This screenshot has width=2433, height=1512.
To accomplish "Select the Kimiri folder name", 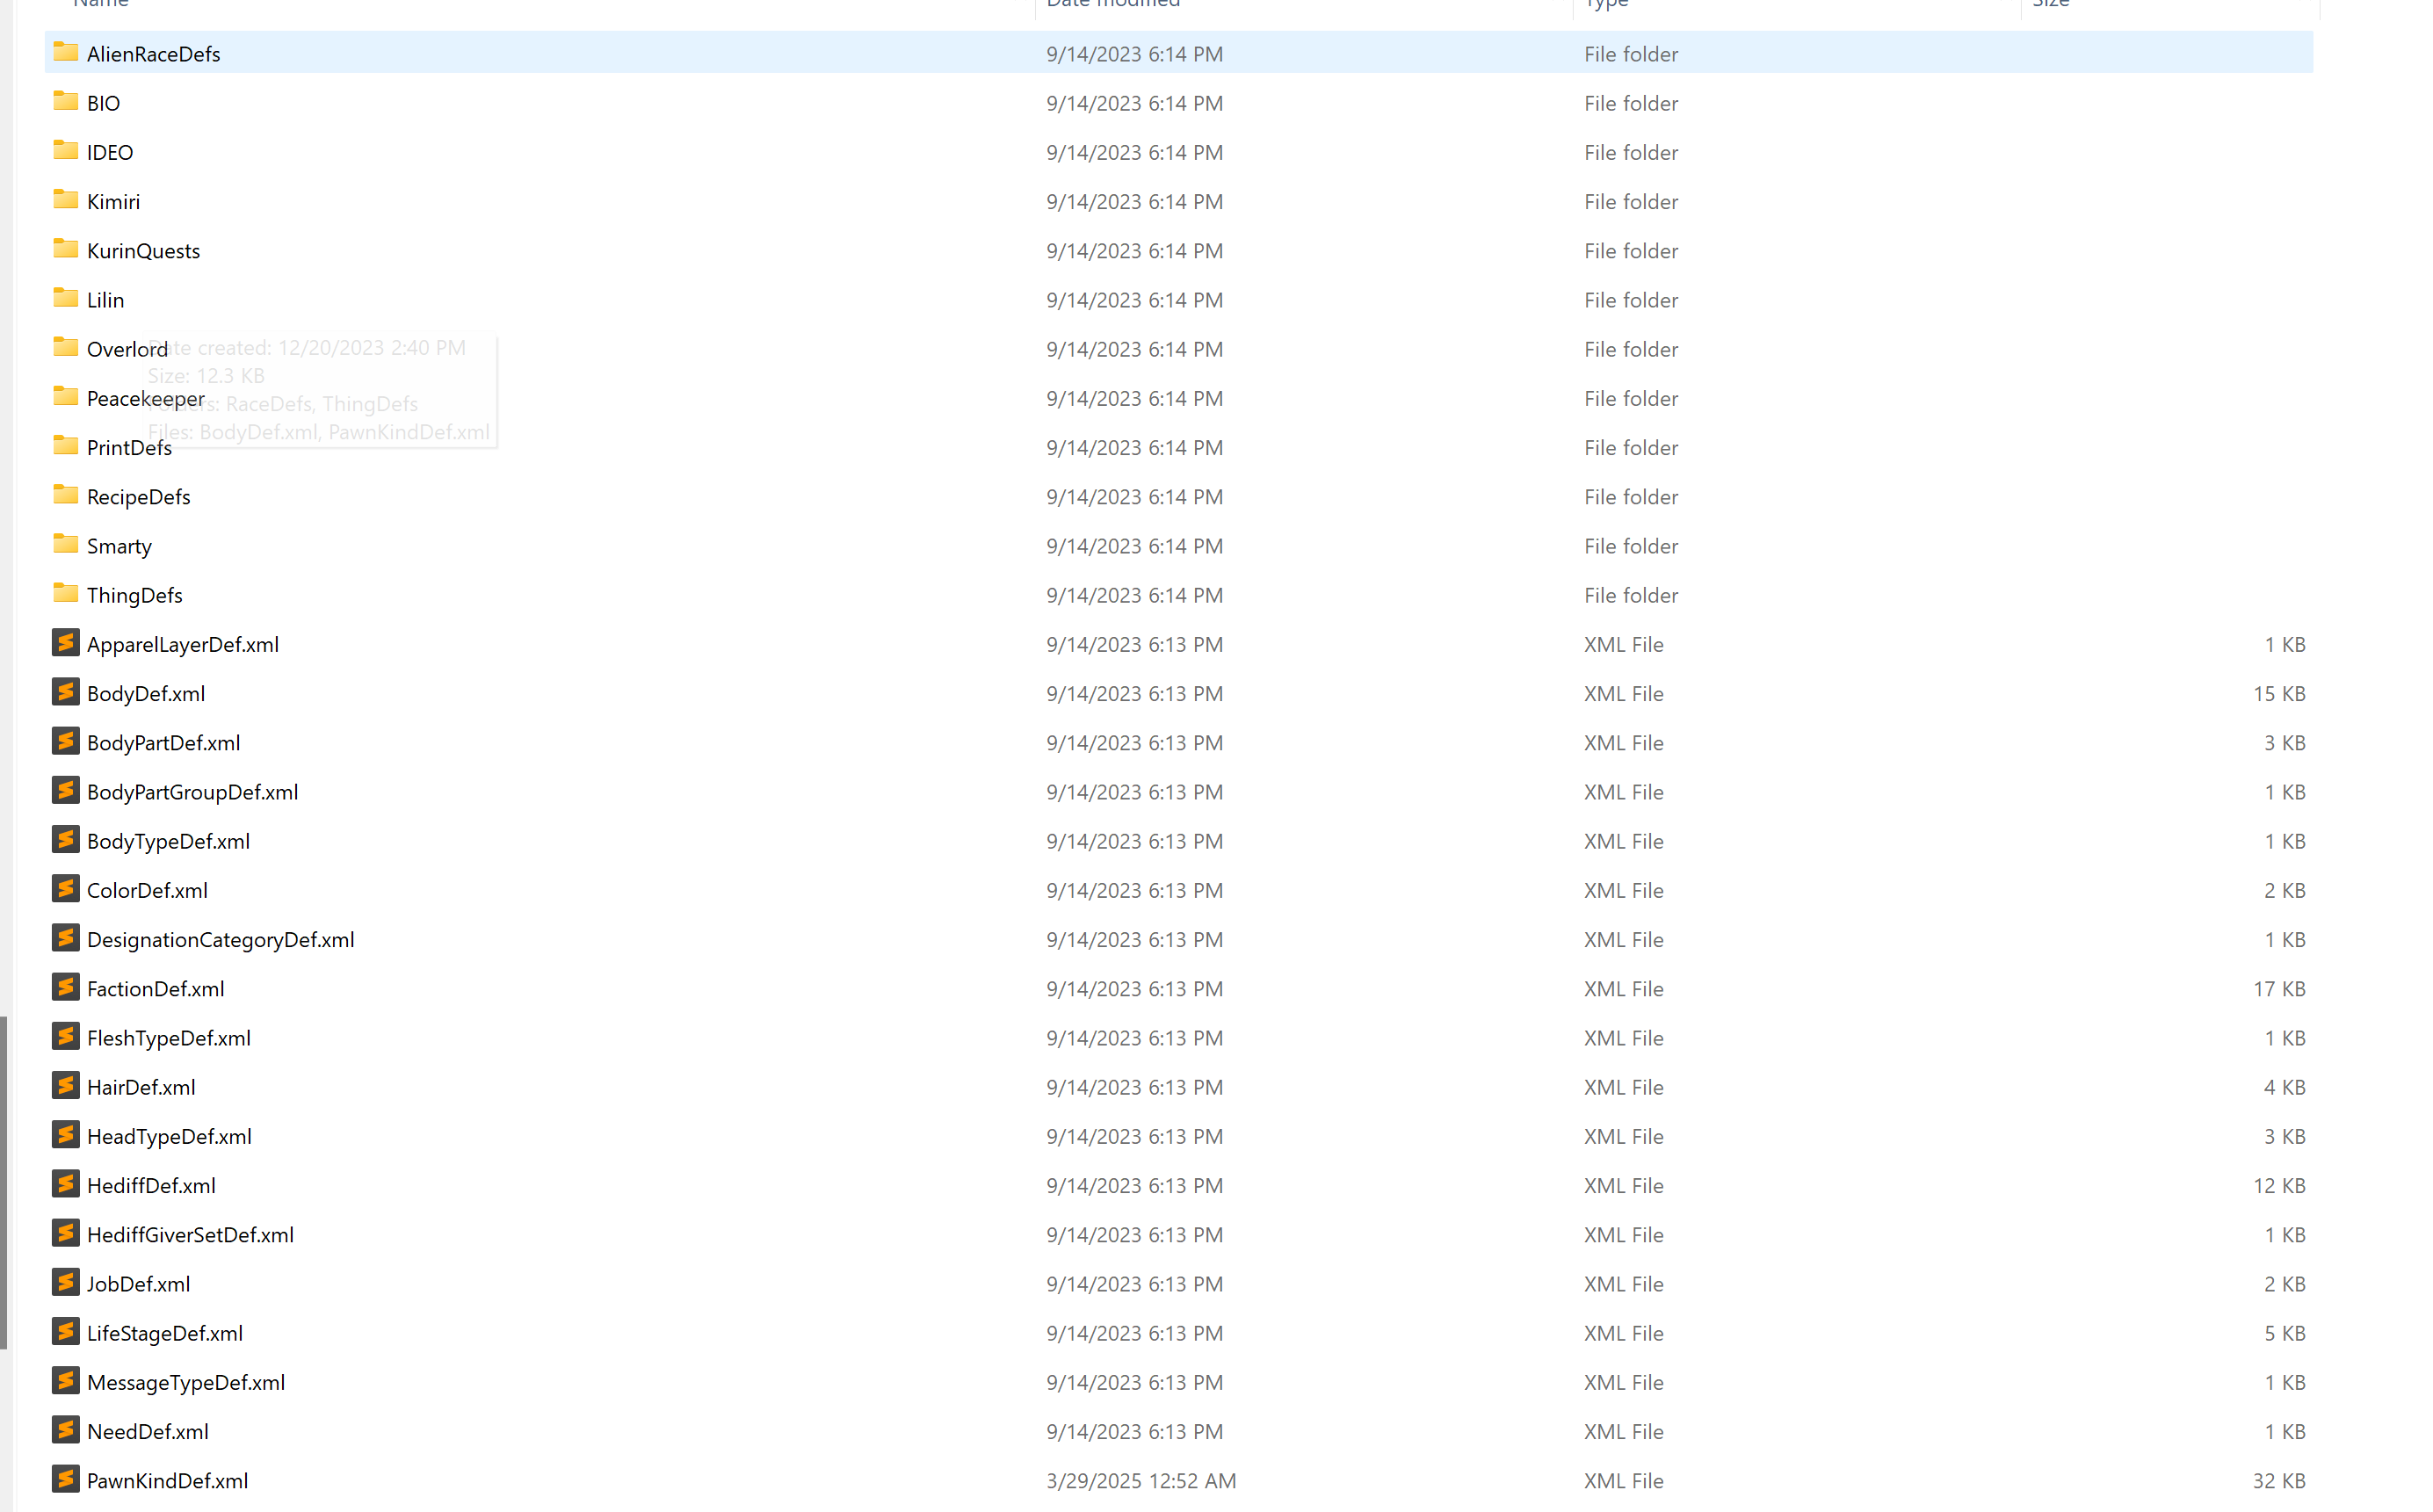I will [x=113, y=201].
